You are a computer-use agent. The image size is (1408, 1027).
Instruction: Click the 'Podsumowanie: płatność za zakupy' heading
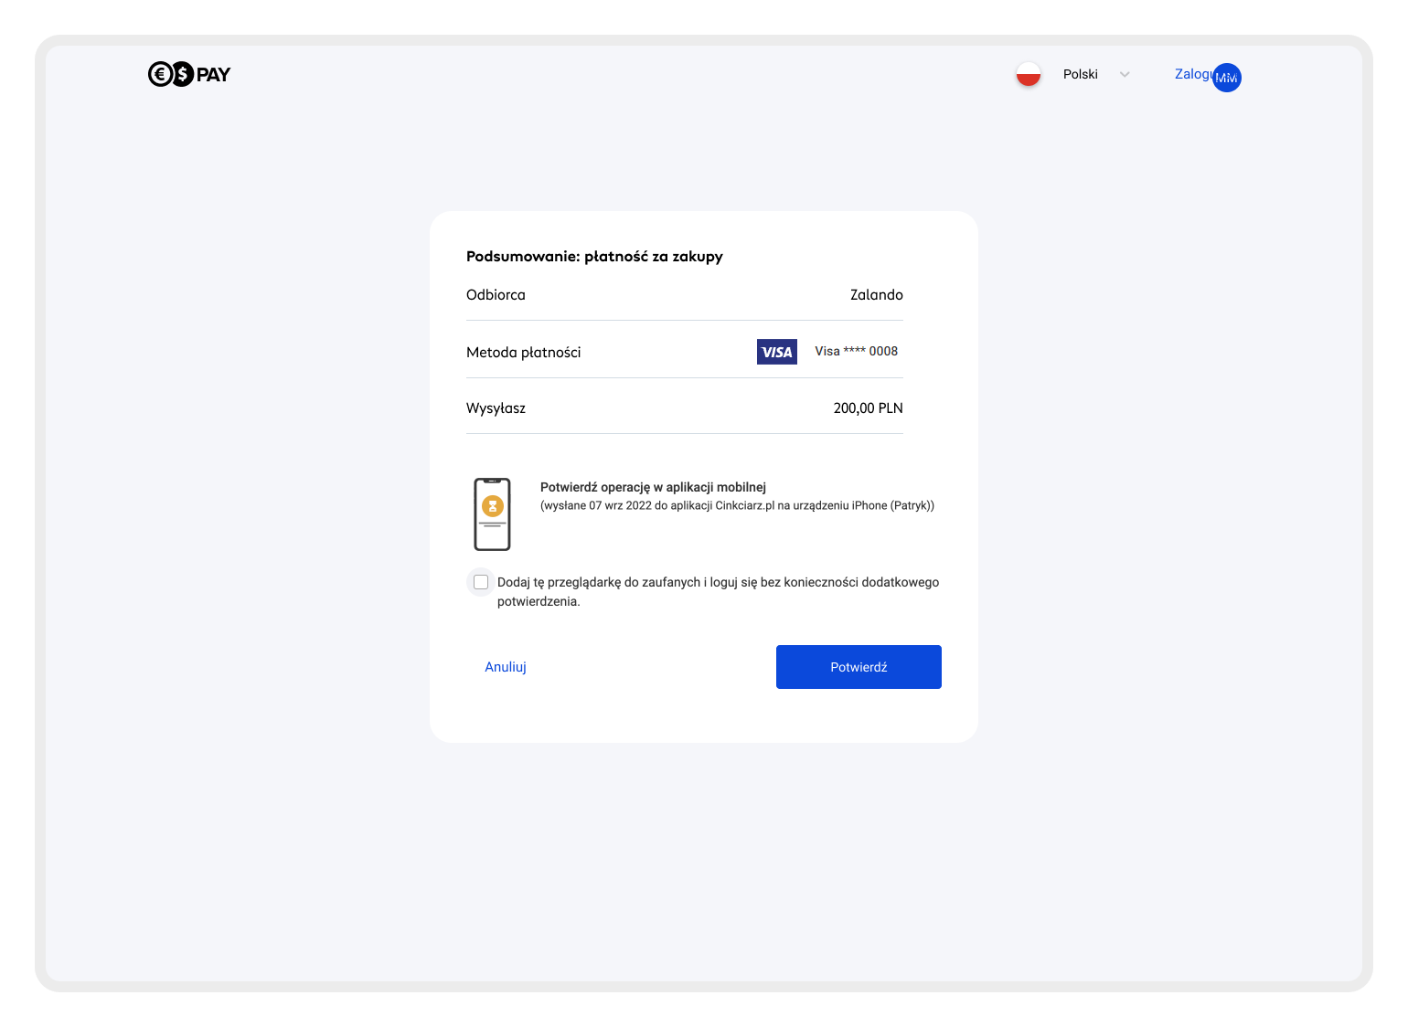[594, 257]
